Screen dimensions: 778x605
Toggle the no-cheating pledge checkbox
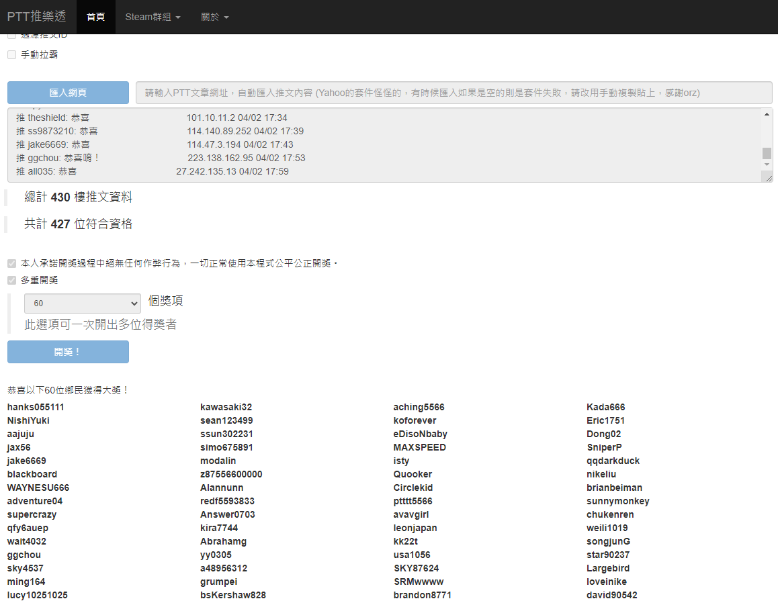[12, 263]
